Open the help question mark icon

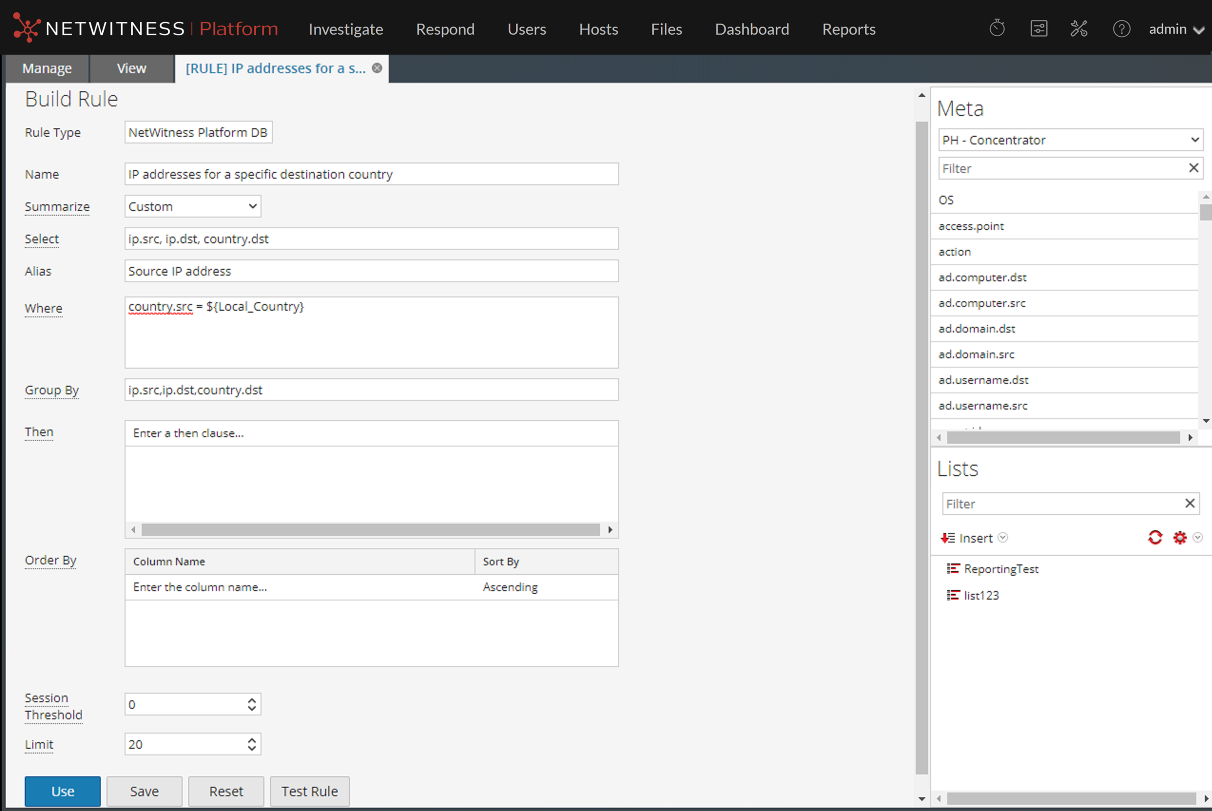tap(1121, 29)
